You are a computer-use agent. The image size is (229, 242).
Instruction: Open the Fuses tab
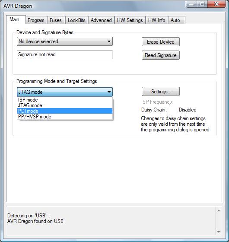point(56,20)
